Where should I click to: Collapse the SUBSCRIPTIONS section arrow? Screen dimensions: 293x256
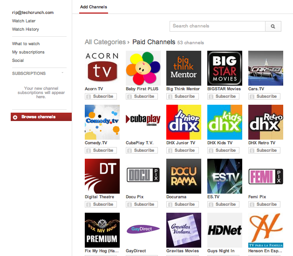62,73
